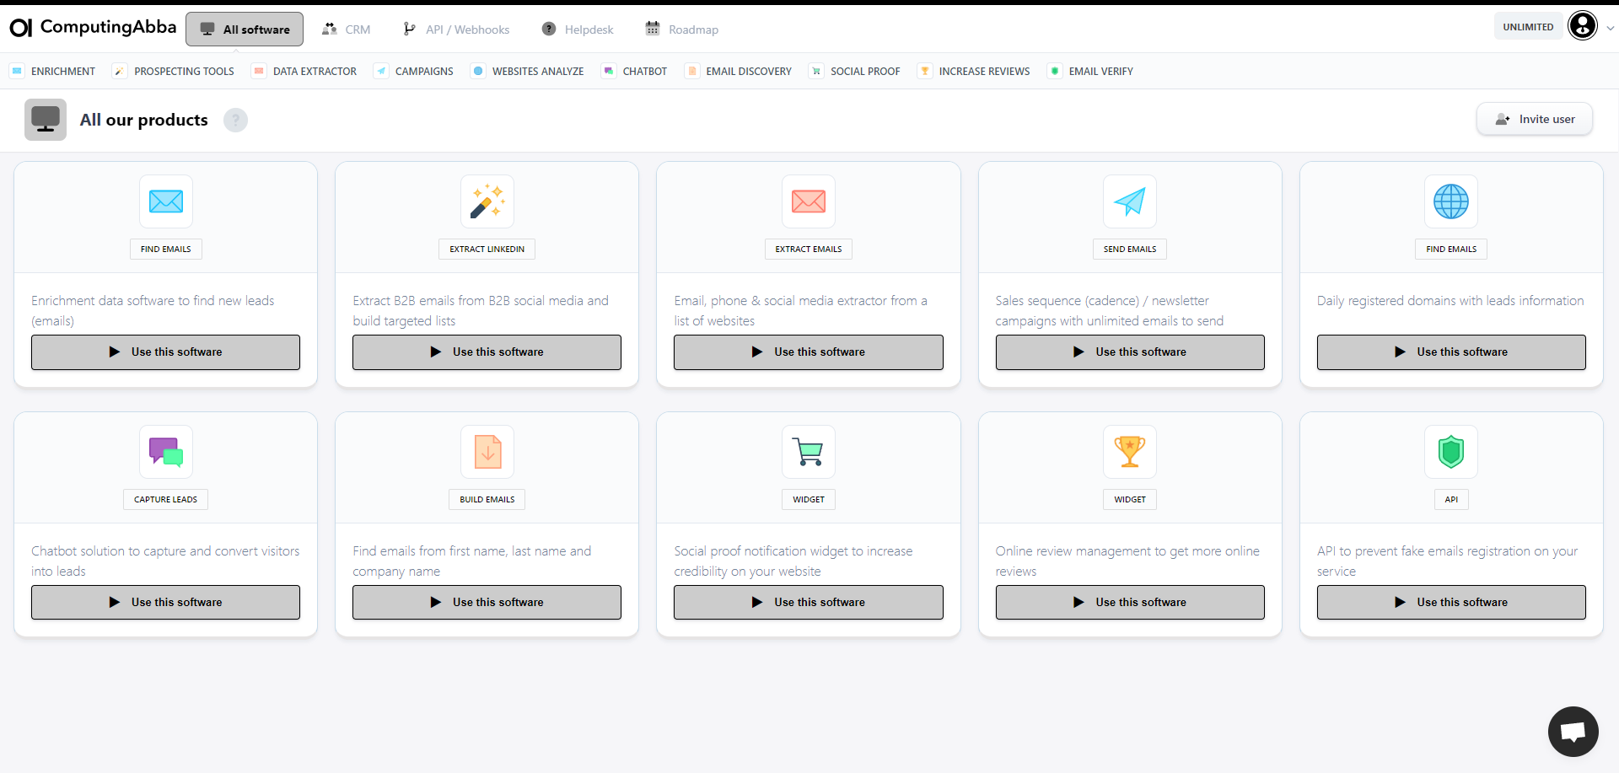Click the UNLIMITED plan badge

point(1528,27)
